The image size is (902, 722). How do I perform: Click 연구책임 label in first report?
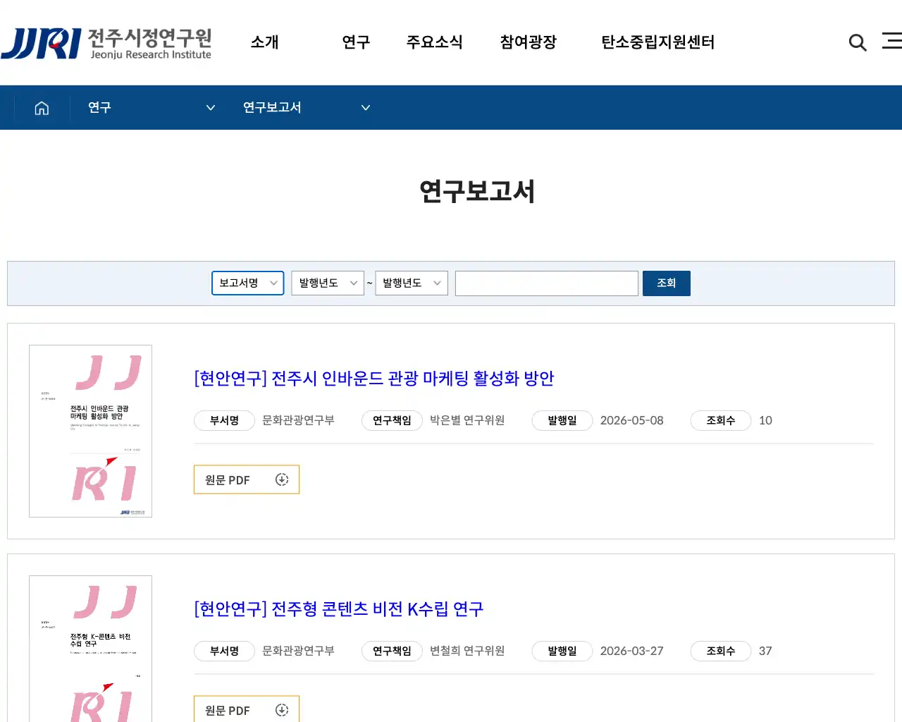(x=392, y=420)
